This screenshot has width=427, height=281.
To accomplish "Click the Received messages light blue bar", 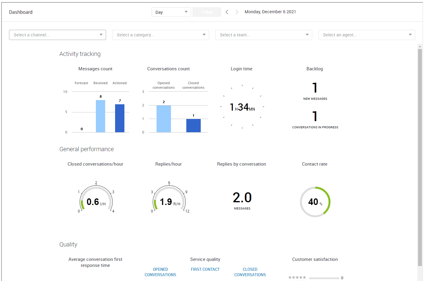I will [100, 116].
